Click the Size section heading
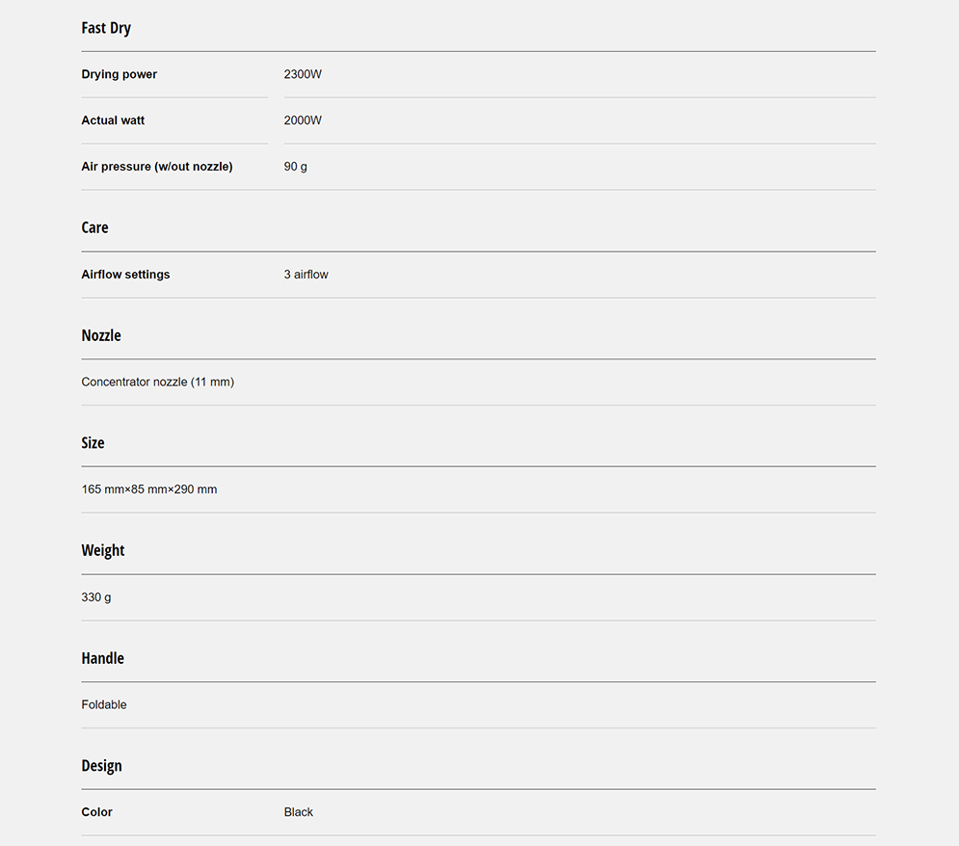 tap(93, 443)
